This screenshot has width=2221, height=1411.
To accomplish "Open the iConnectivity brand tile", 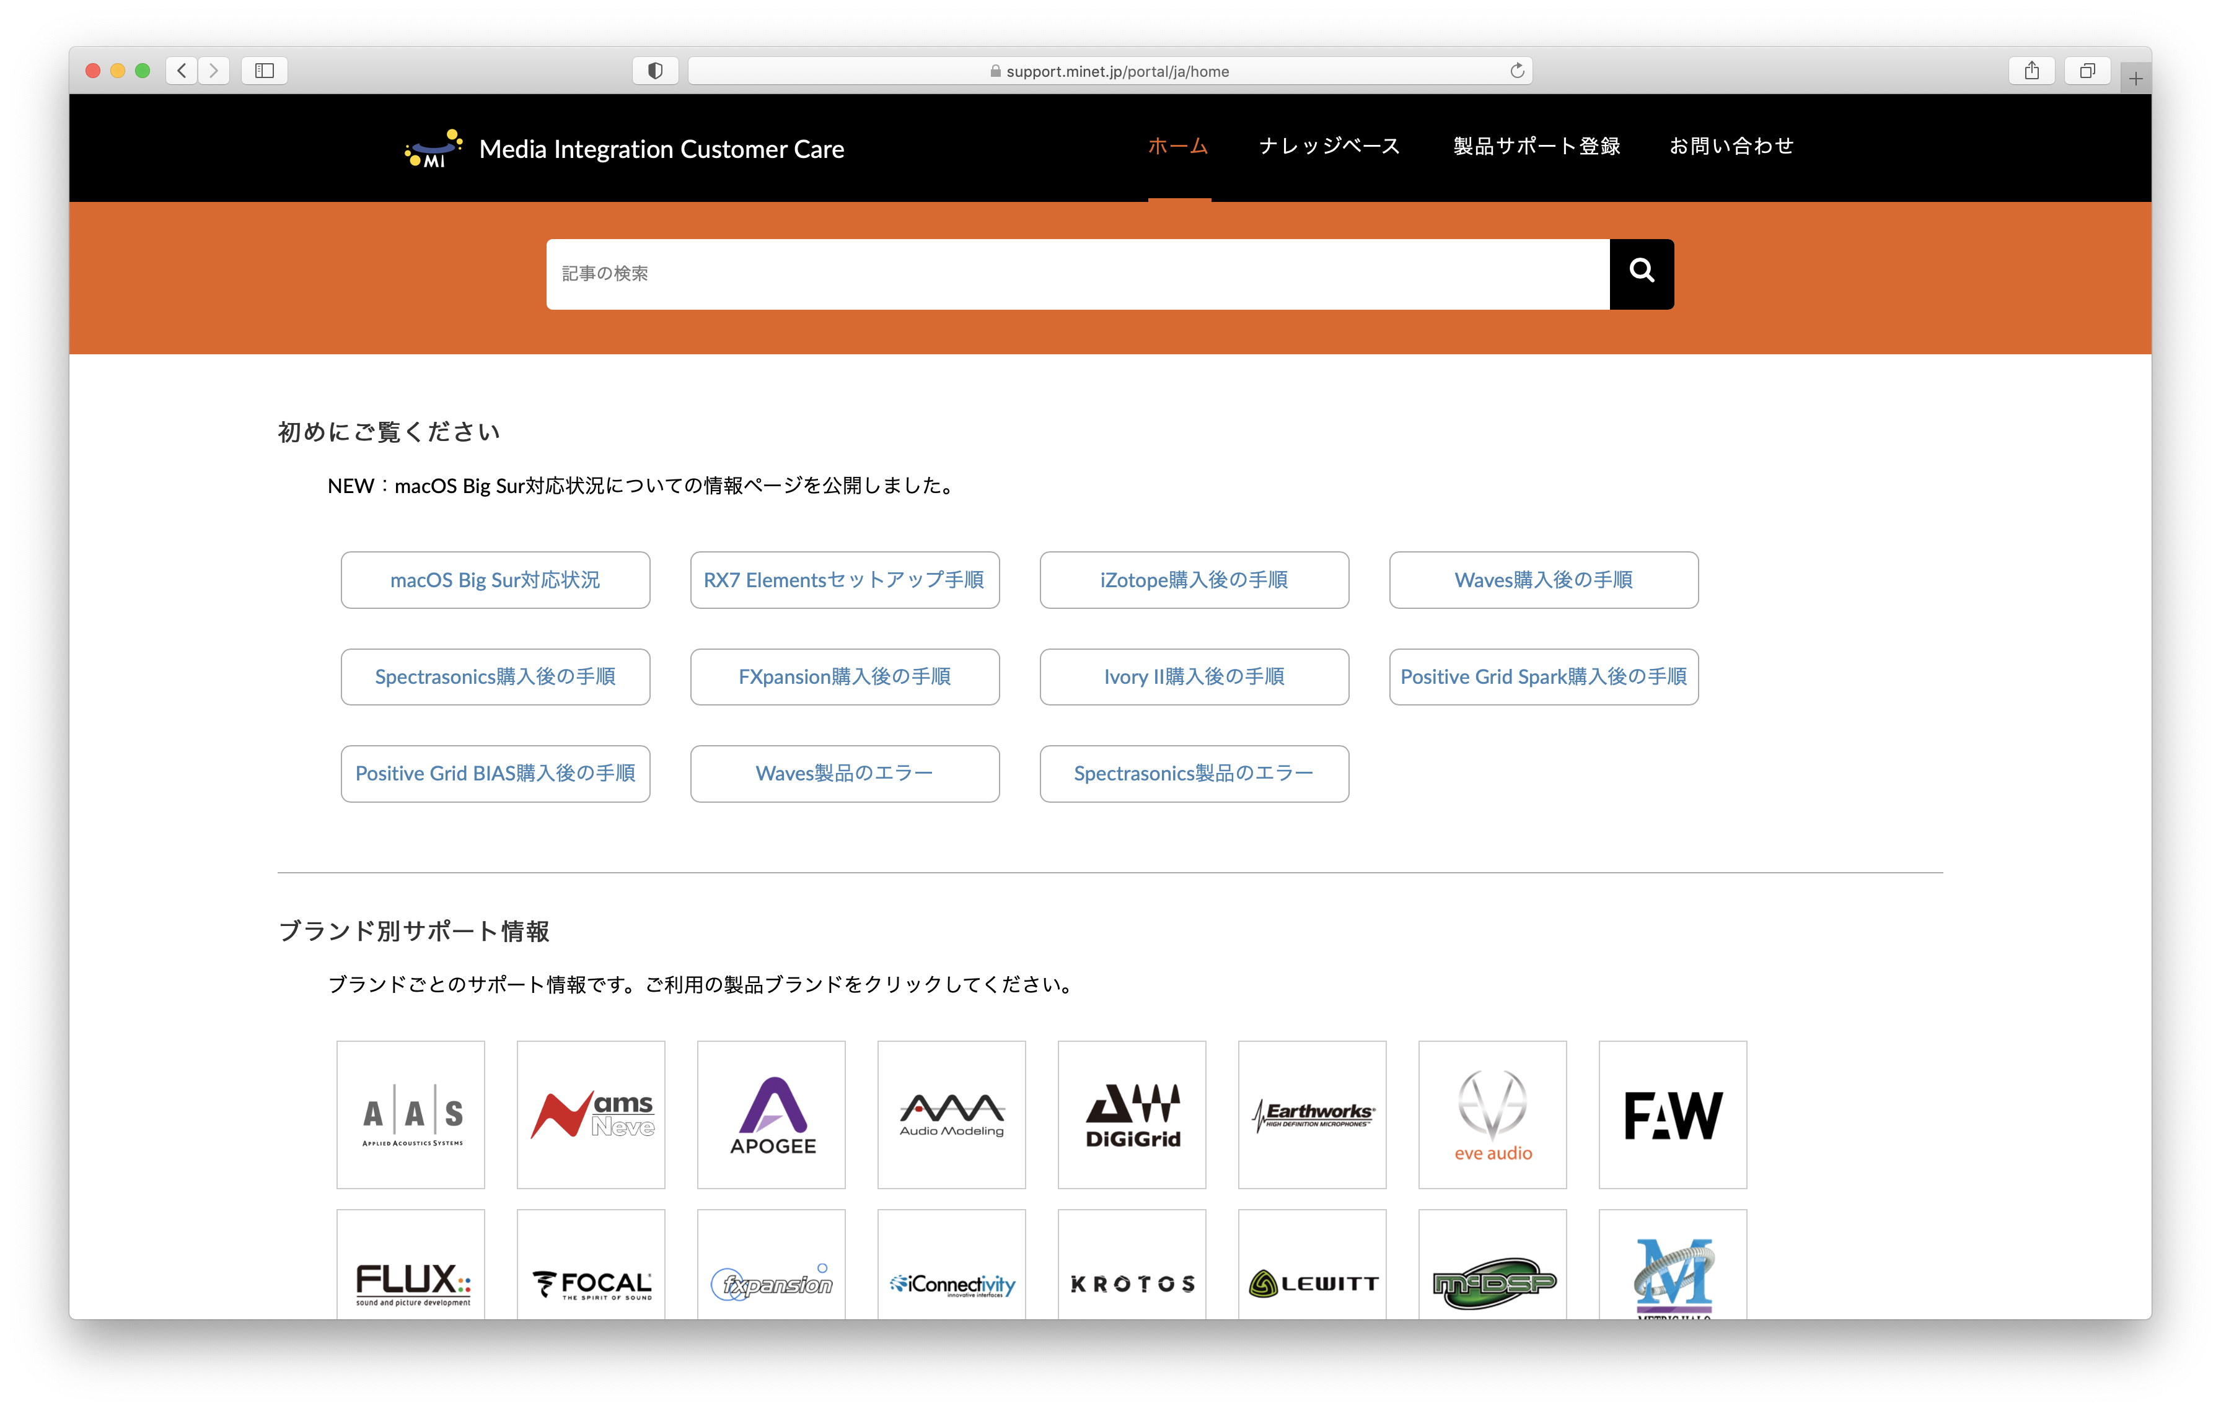I will 952,1264.
